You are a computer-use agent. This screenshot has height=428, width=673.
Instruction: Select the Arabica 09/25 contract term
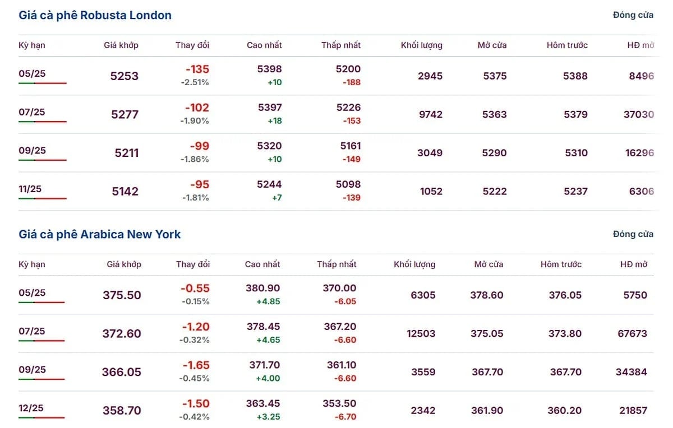(32, 370)
